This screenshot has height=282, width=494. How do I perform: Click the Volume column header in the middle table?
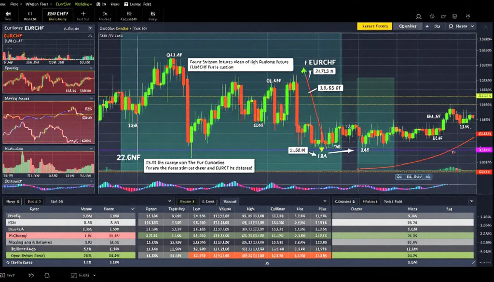225,209
